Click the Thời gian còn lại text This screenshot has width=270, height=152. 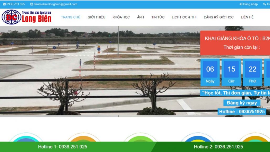click(242, 47)
